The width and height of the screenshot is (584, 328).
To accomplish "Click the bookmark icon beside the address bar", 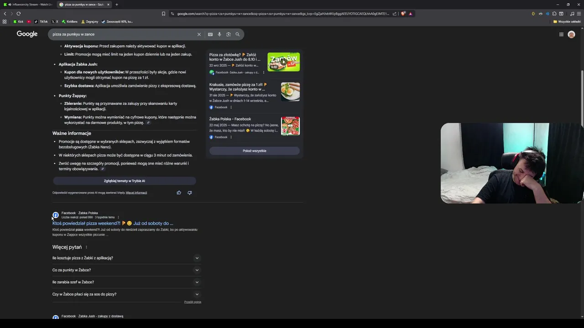I will [163, 14].
